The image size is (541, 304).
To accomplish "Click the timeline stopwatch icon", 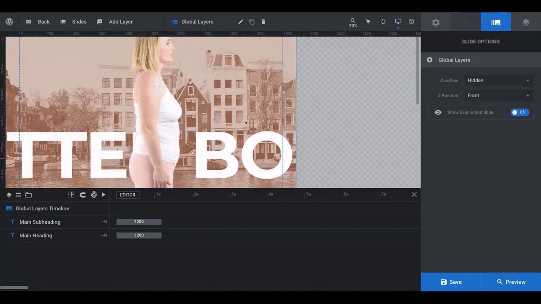I will 94,195.
